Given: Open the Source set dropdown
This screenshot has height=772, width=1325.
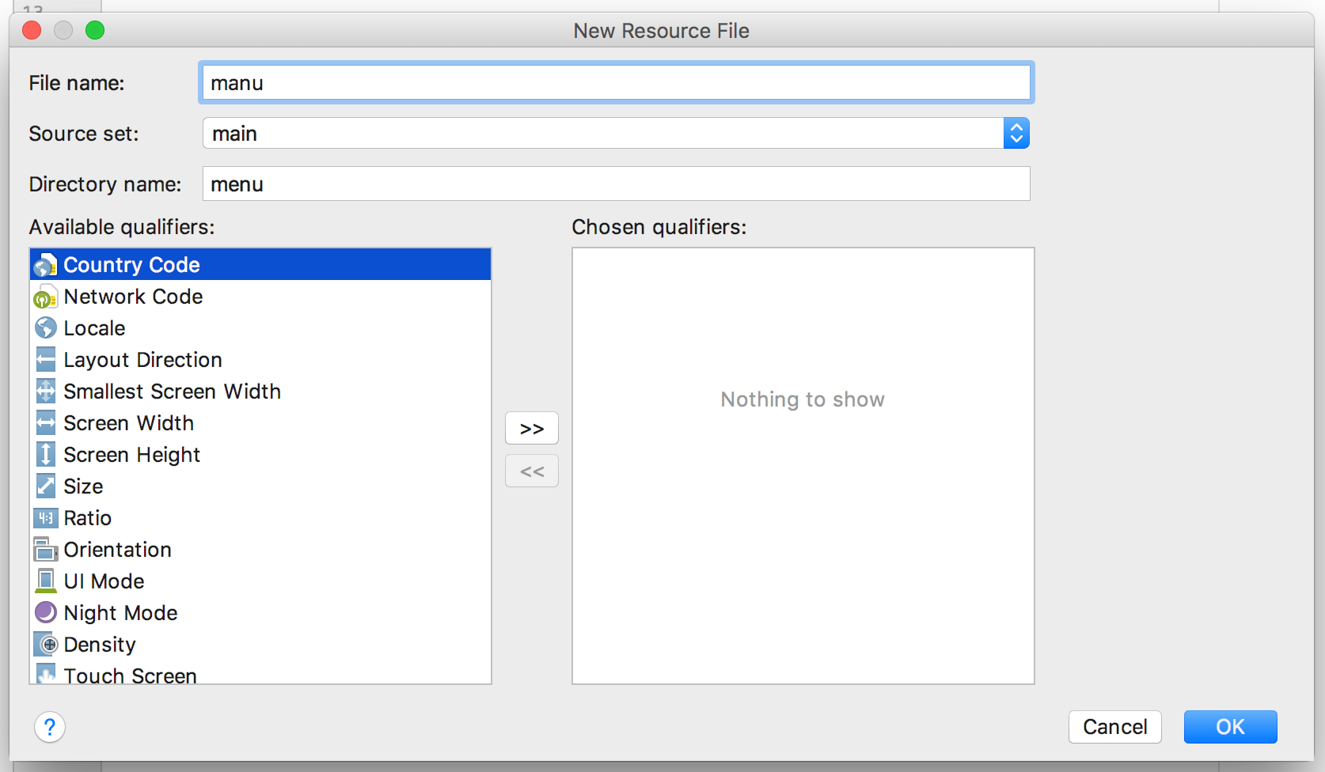Looking at the screenshot, I should pyautogui.click(x=1016, y=134).
